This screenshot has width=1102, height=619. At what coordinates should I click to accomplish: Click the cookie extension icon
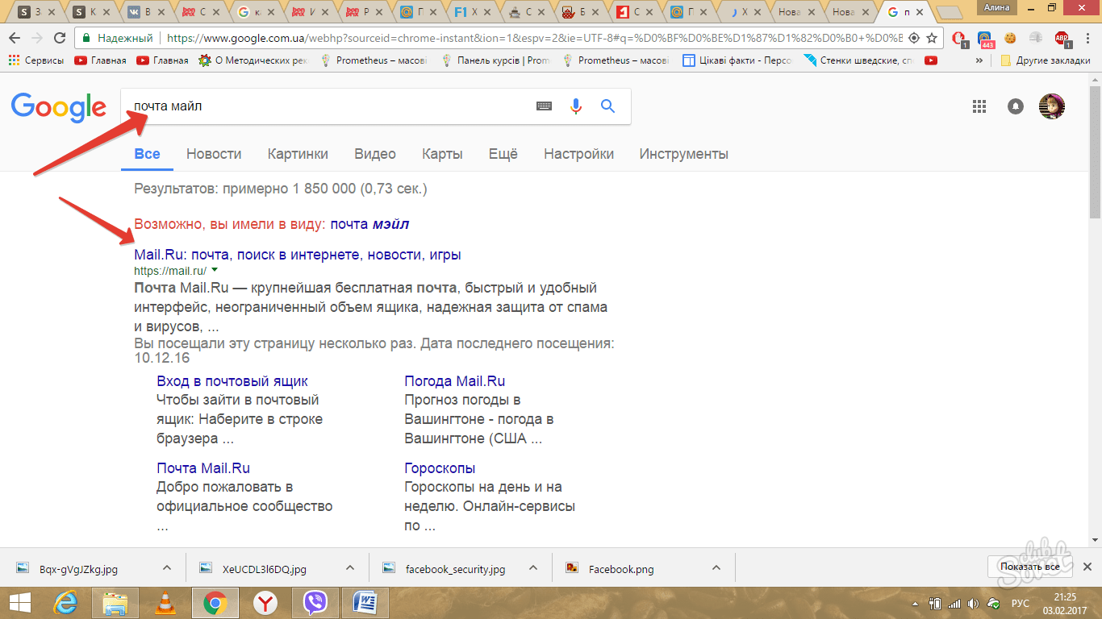coord(1010,38)
